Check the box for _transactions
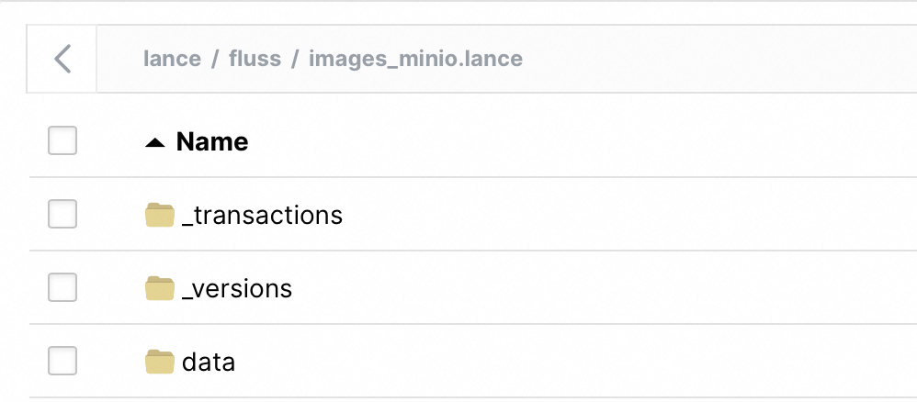This screenshot has width=917, height=402. tap(62, 215)
